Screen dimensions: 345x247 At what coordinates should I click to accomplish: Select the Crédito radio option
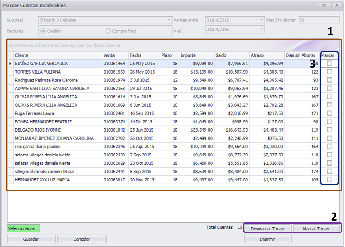[43, 31]
